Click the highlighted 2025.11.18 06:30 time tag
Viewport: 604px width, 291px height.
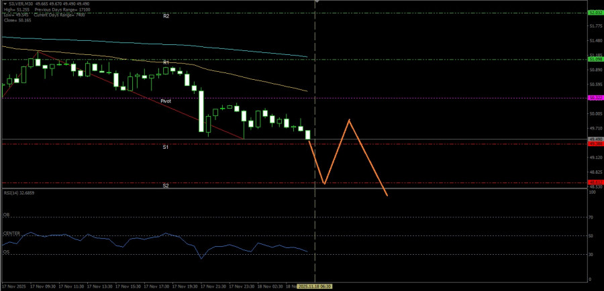click(315, 287)
